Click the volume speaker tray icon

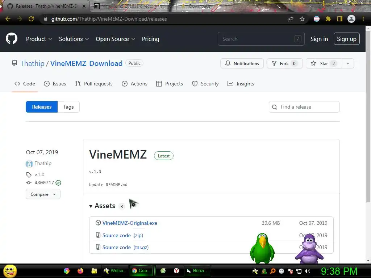308,271
